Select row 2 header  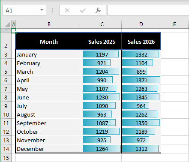coord(6,41)
